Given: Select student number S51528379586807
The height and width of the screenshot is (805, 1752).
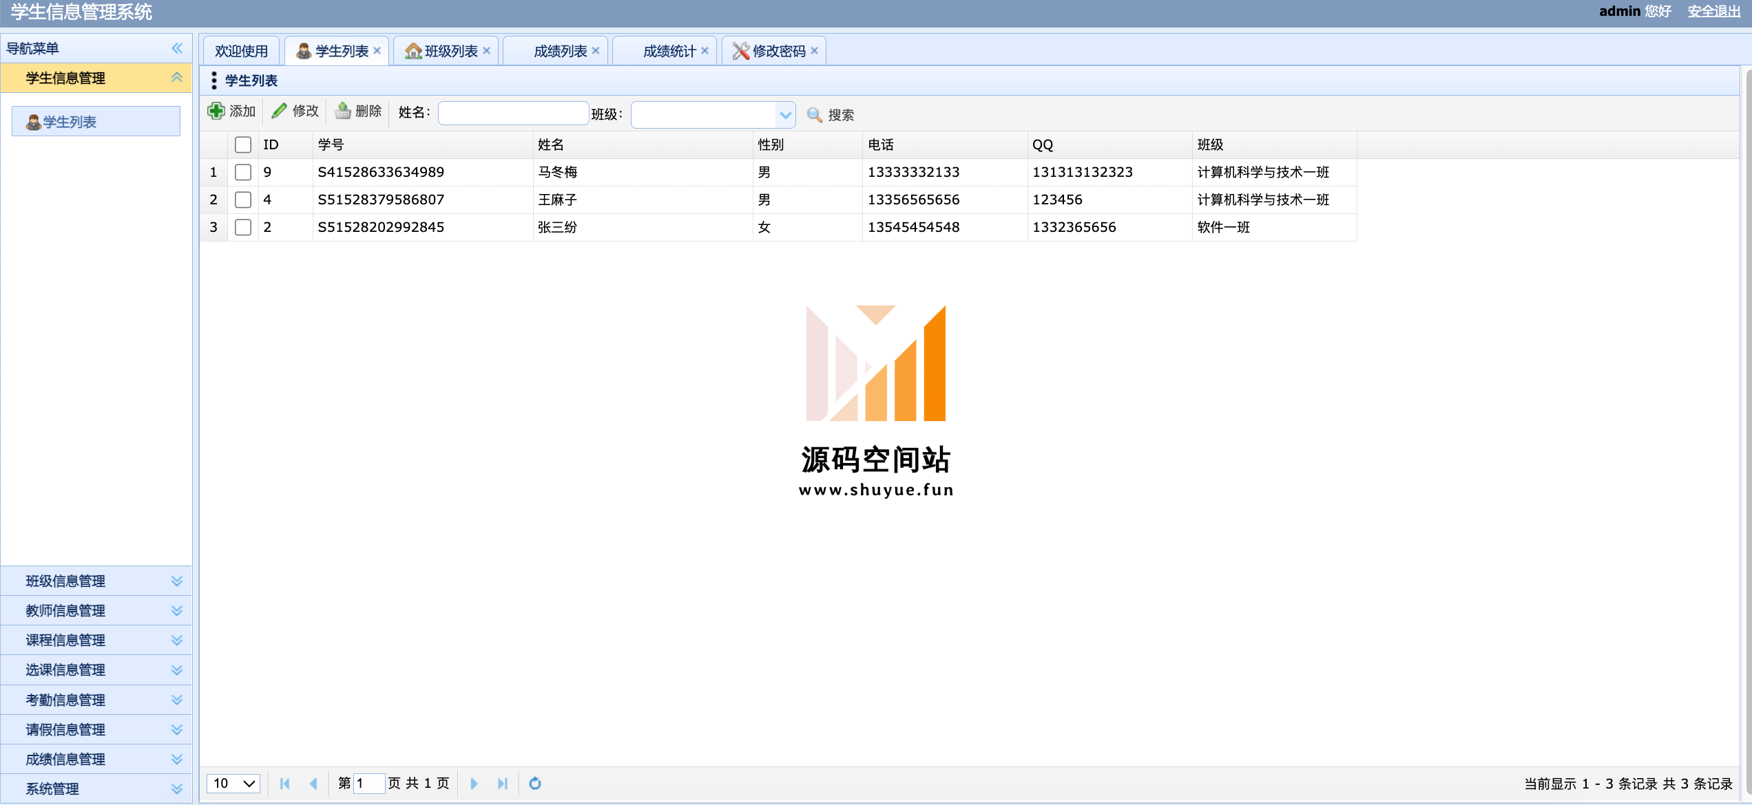Looking at the screenshot, I should [381, 200].
